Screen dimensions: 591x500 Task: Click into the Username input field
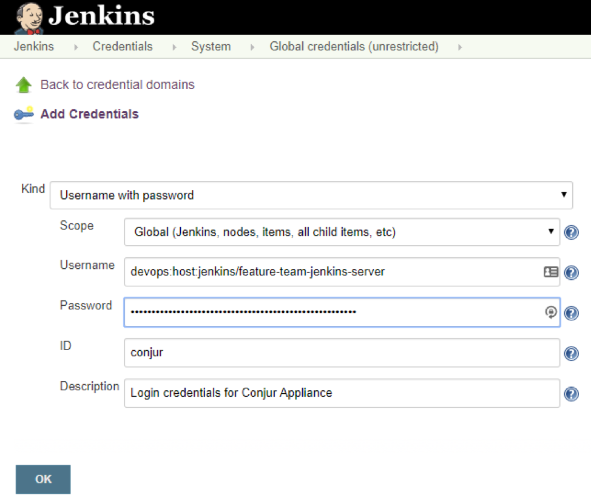(x=342, y=272)
